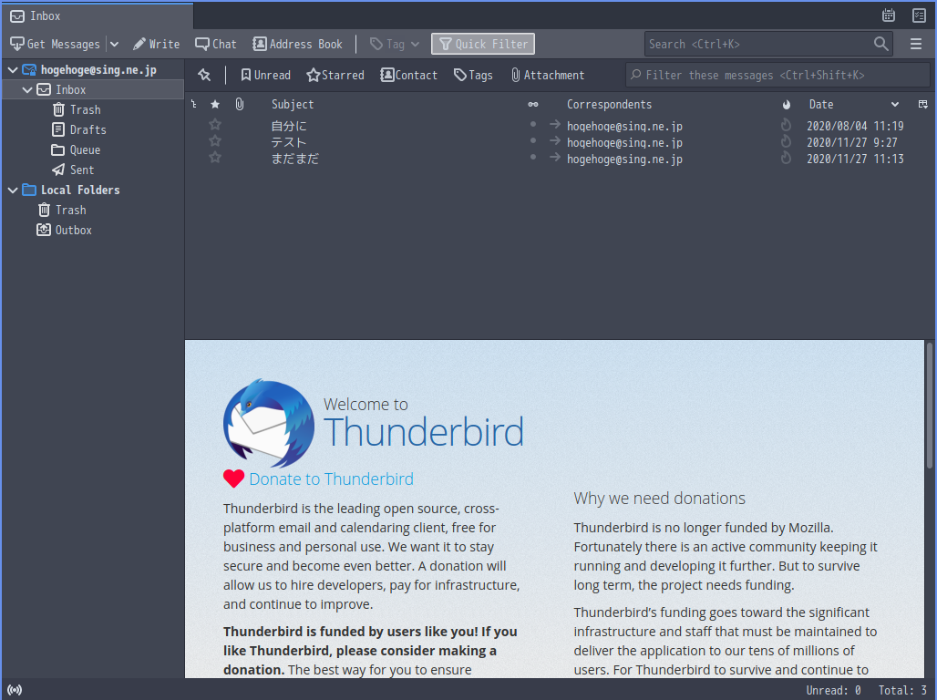
Task: Sort by attachment column header
Action: point(240,105)
